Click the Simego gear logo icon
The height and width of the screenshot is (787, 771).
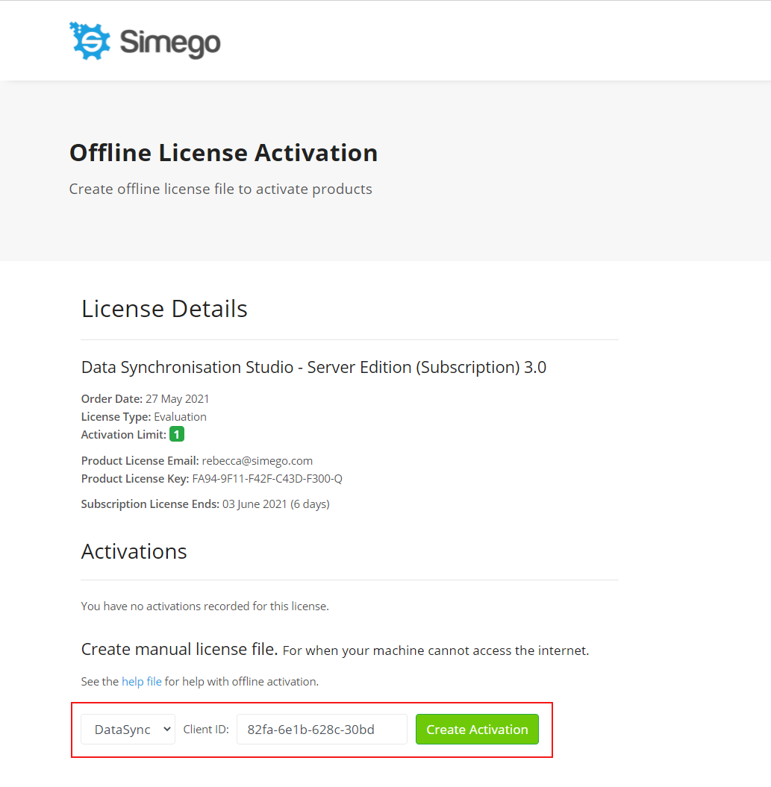[x=90, y=41]
